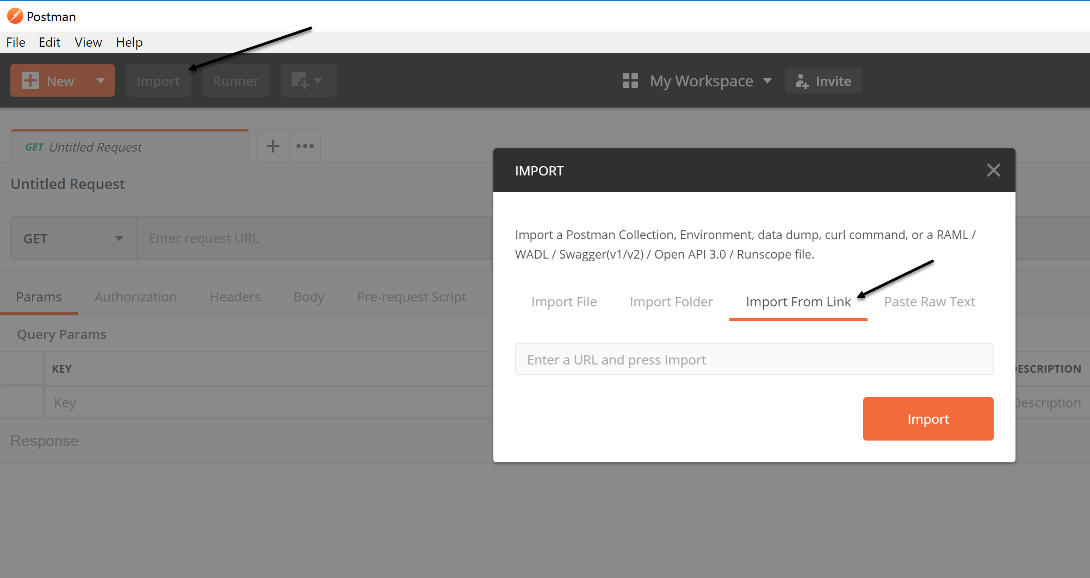
Task: Click the Query Params heading
Action: pos(61,335)
